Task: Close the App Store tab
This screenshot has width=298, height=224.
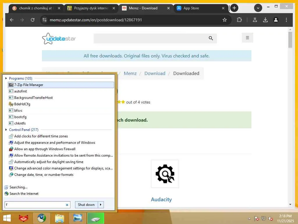Action: click(x=223, y=8)
